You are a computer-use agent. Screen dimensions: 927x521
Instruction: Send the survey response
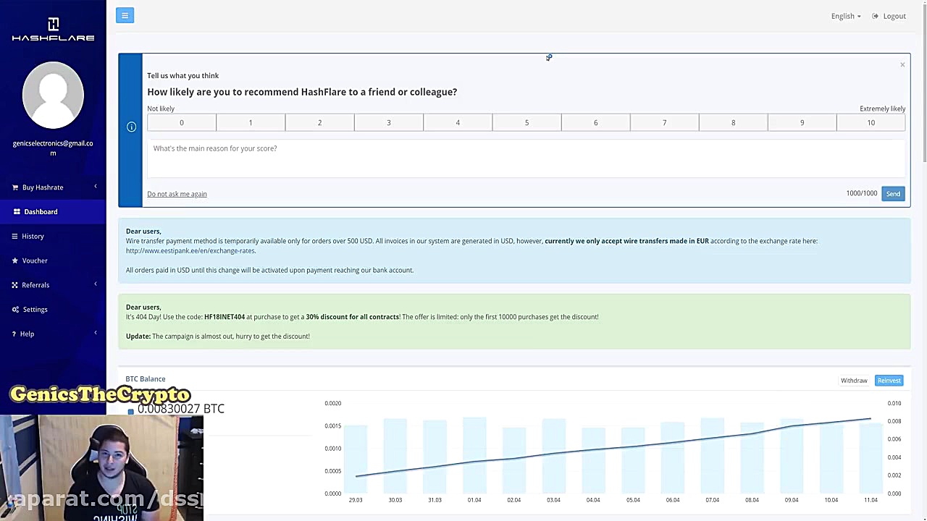pyautogui.click(x=893, y=194)
